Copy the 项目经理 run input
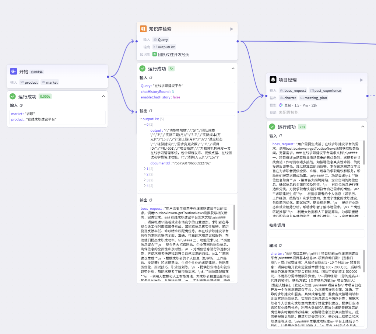 [281, 136]
